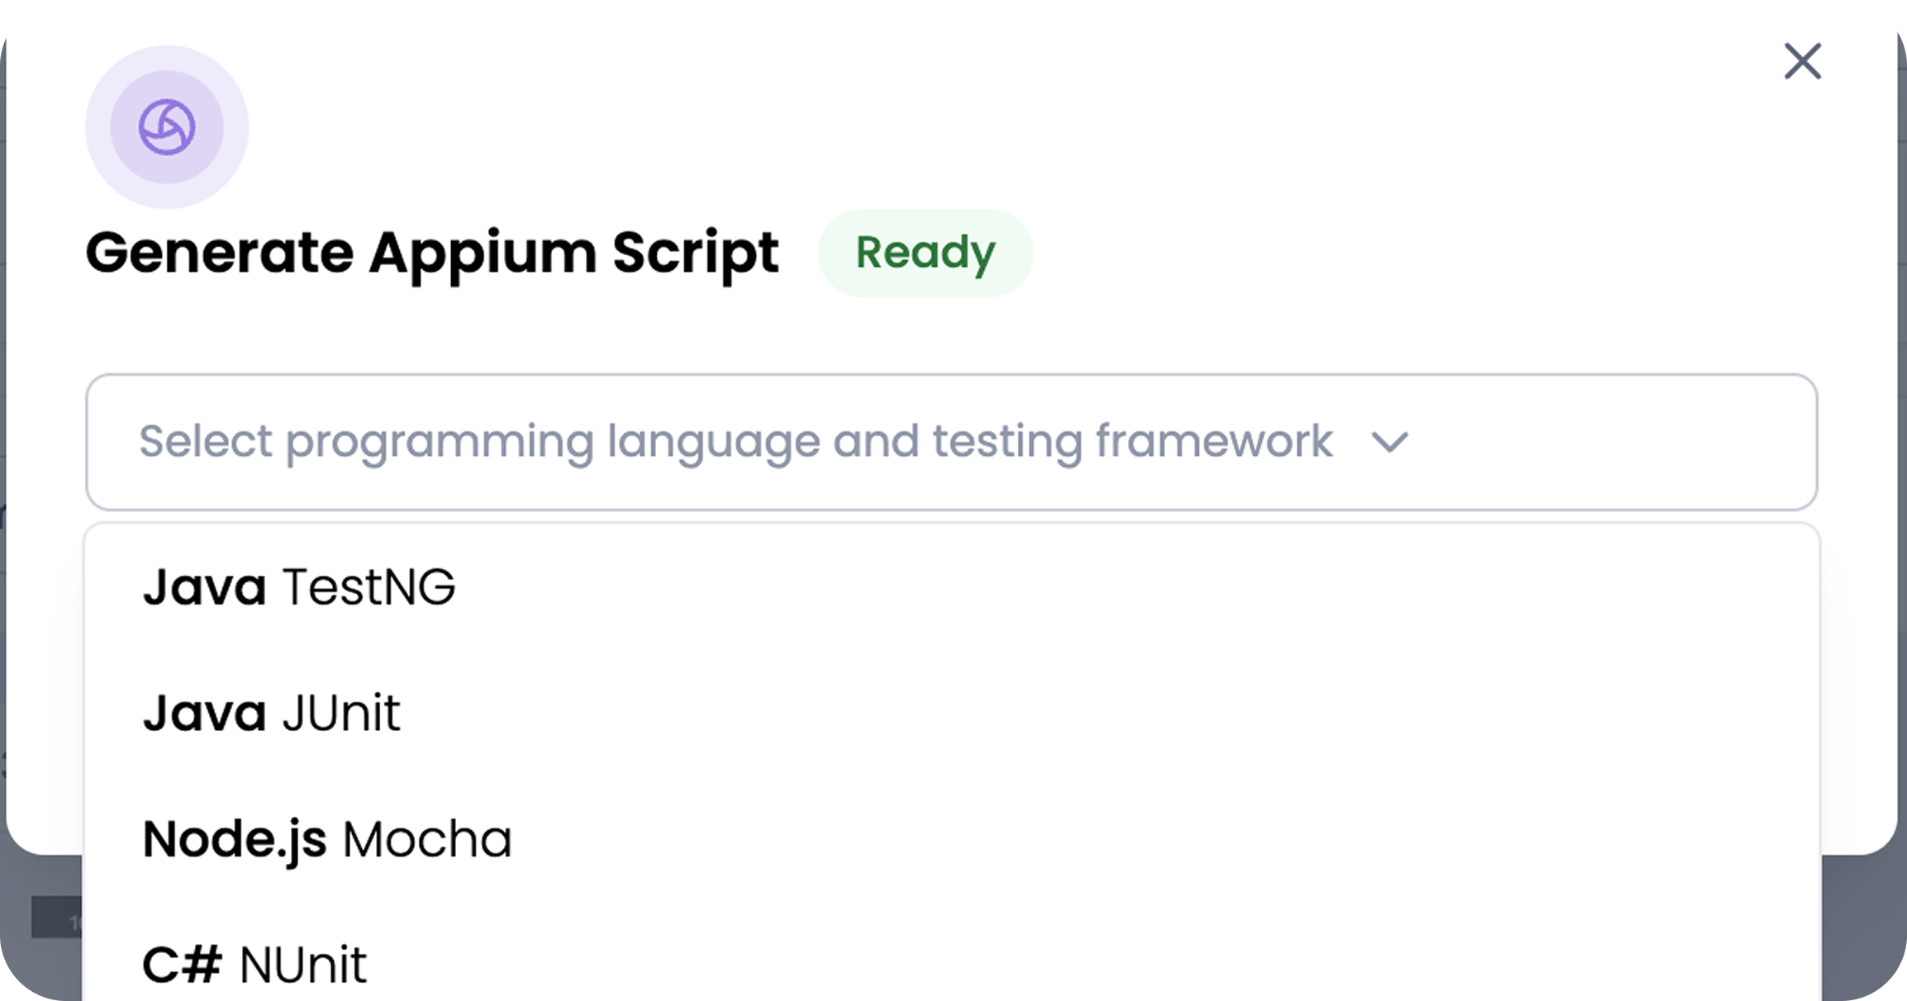Close the Generate Appium Script dialog
Image resolution: width=1907 pixels, height=1001 pixels.
pyautogui.click(x=1802, y=62)
